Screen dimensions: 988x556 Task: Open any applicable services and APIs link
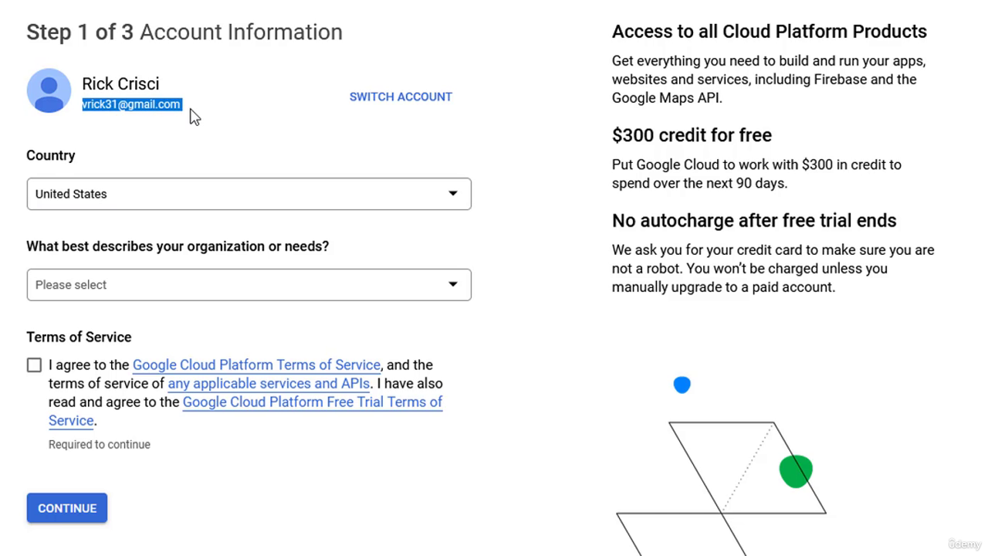[x=269, y=383]
